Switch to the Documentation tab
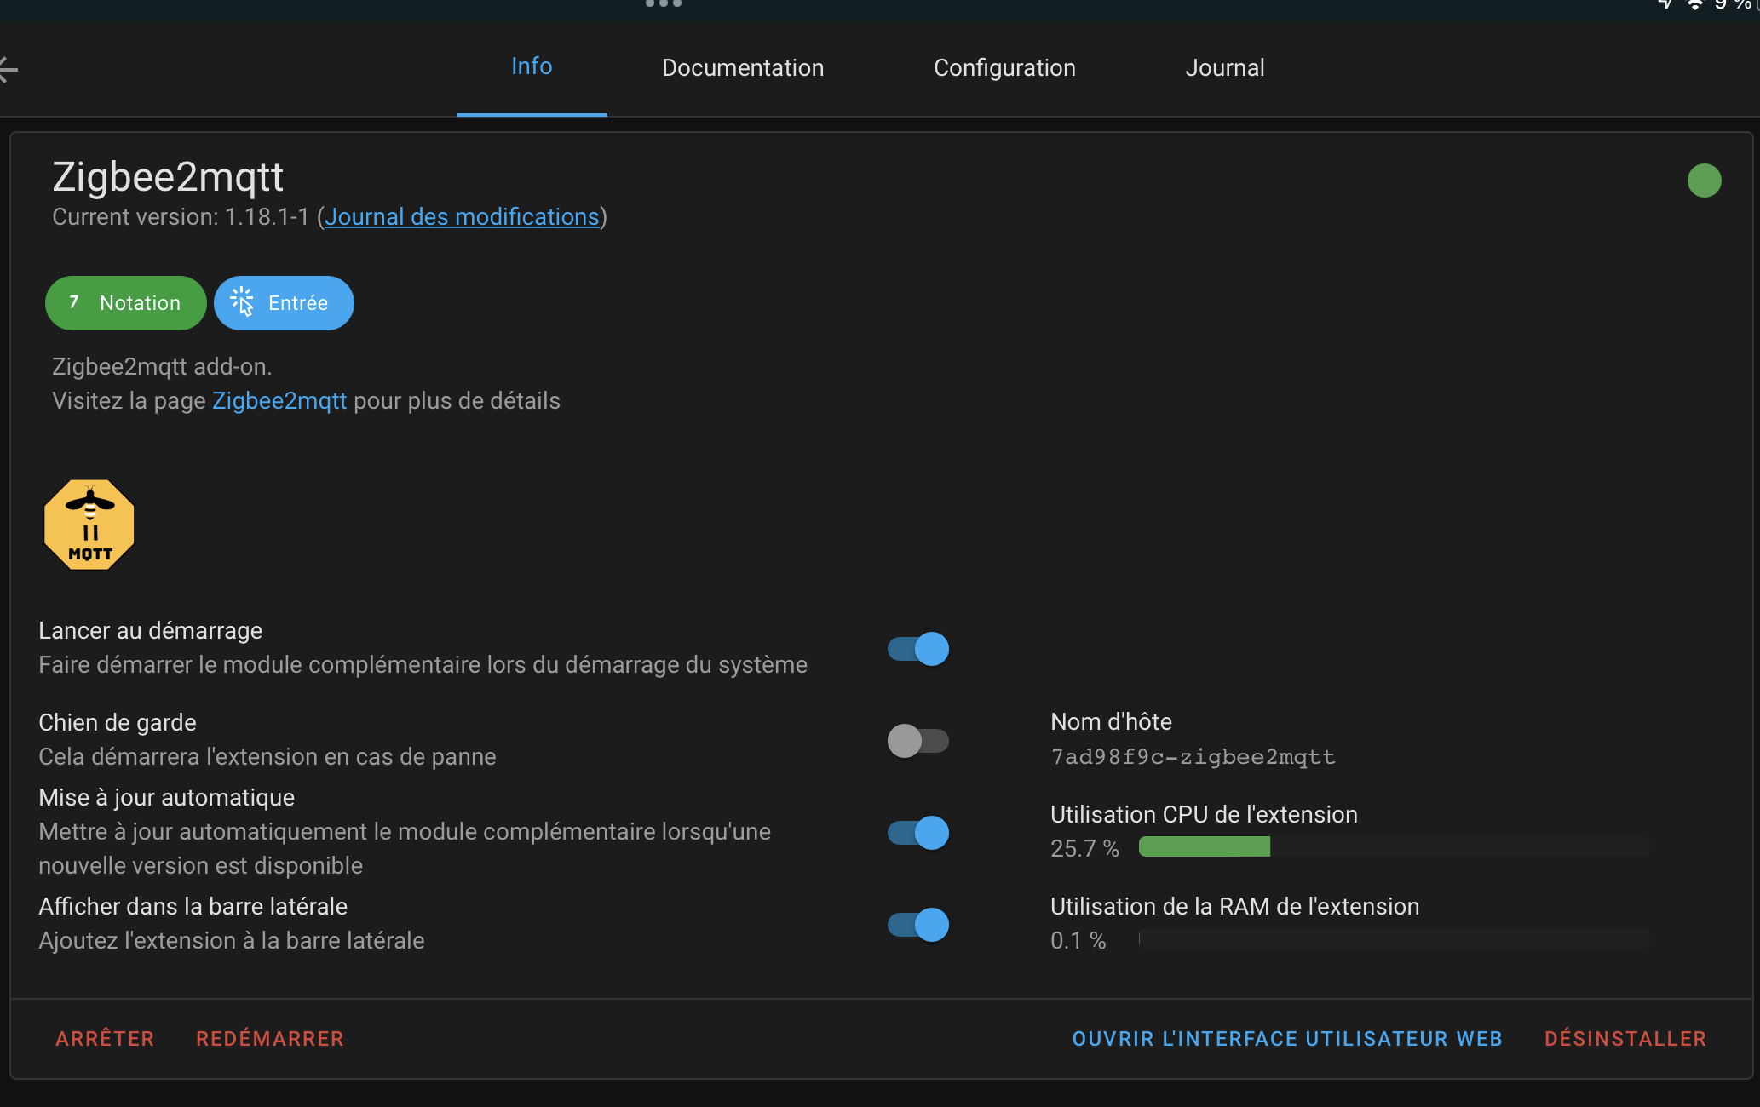Image resolution: width=1760 pixels, height=1107 pixels. click(x=743, y=68)
